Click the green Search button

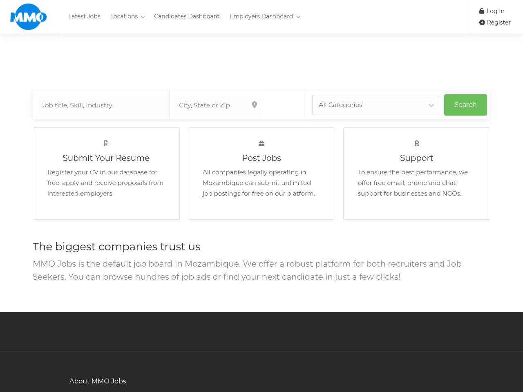[465, 105]
